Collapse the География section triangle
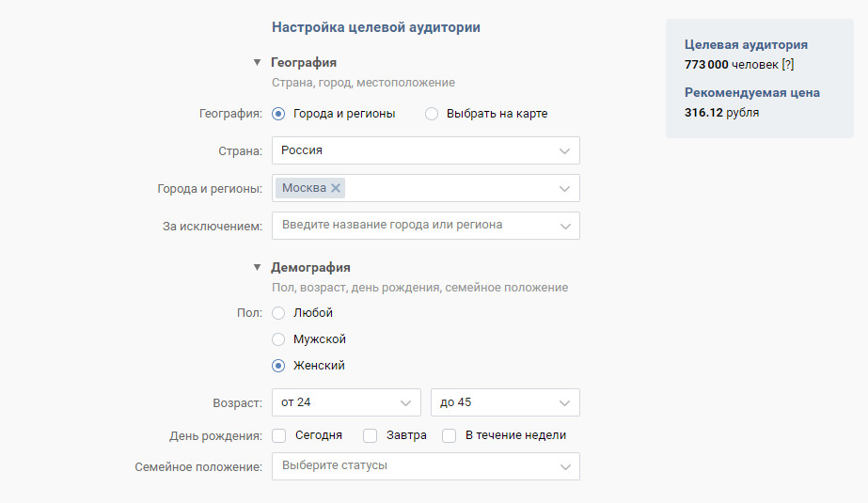This screenshot has height=503, width=868. (256, 63)
